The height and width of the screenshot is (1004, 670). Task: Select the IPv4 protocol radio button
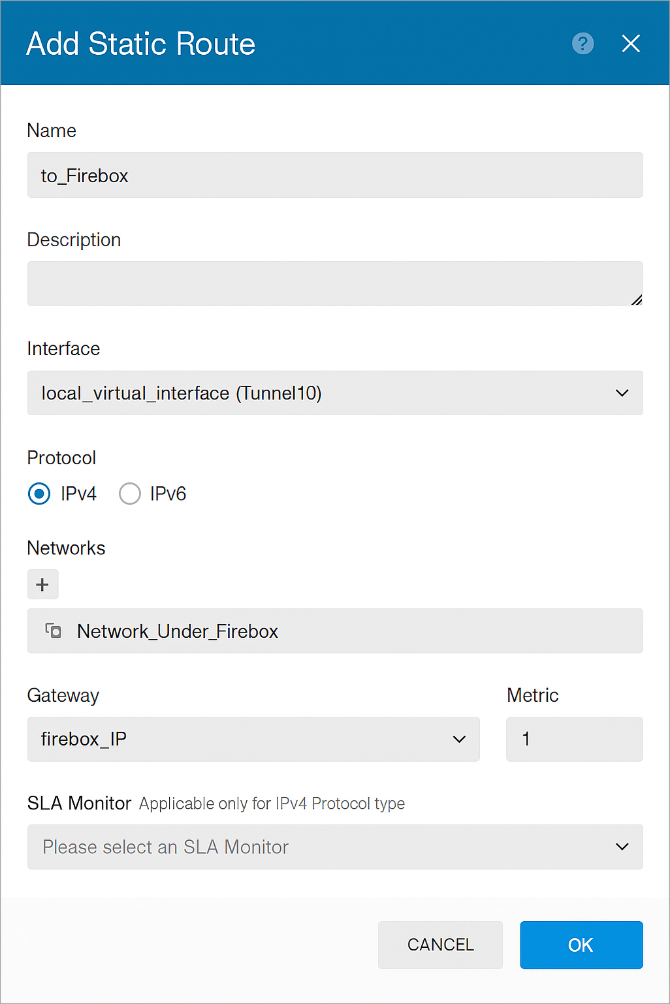click(x=39, y=494)
